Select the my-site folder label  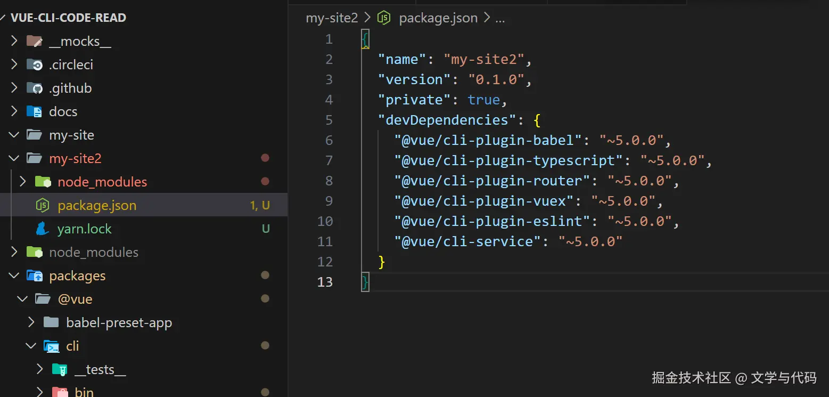(71, 135)
